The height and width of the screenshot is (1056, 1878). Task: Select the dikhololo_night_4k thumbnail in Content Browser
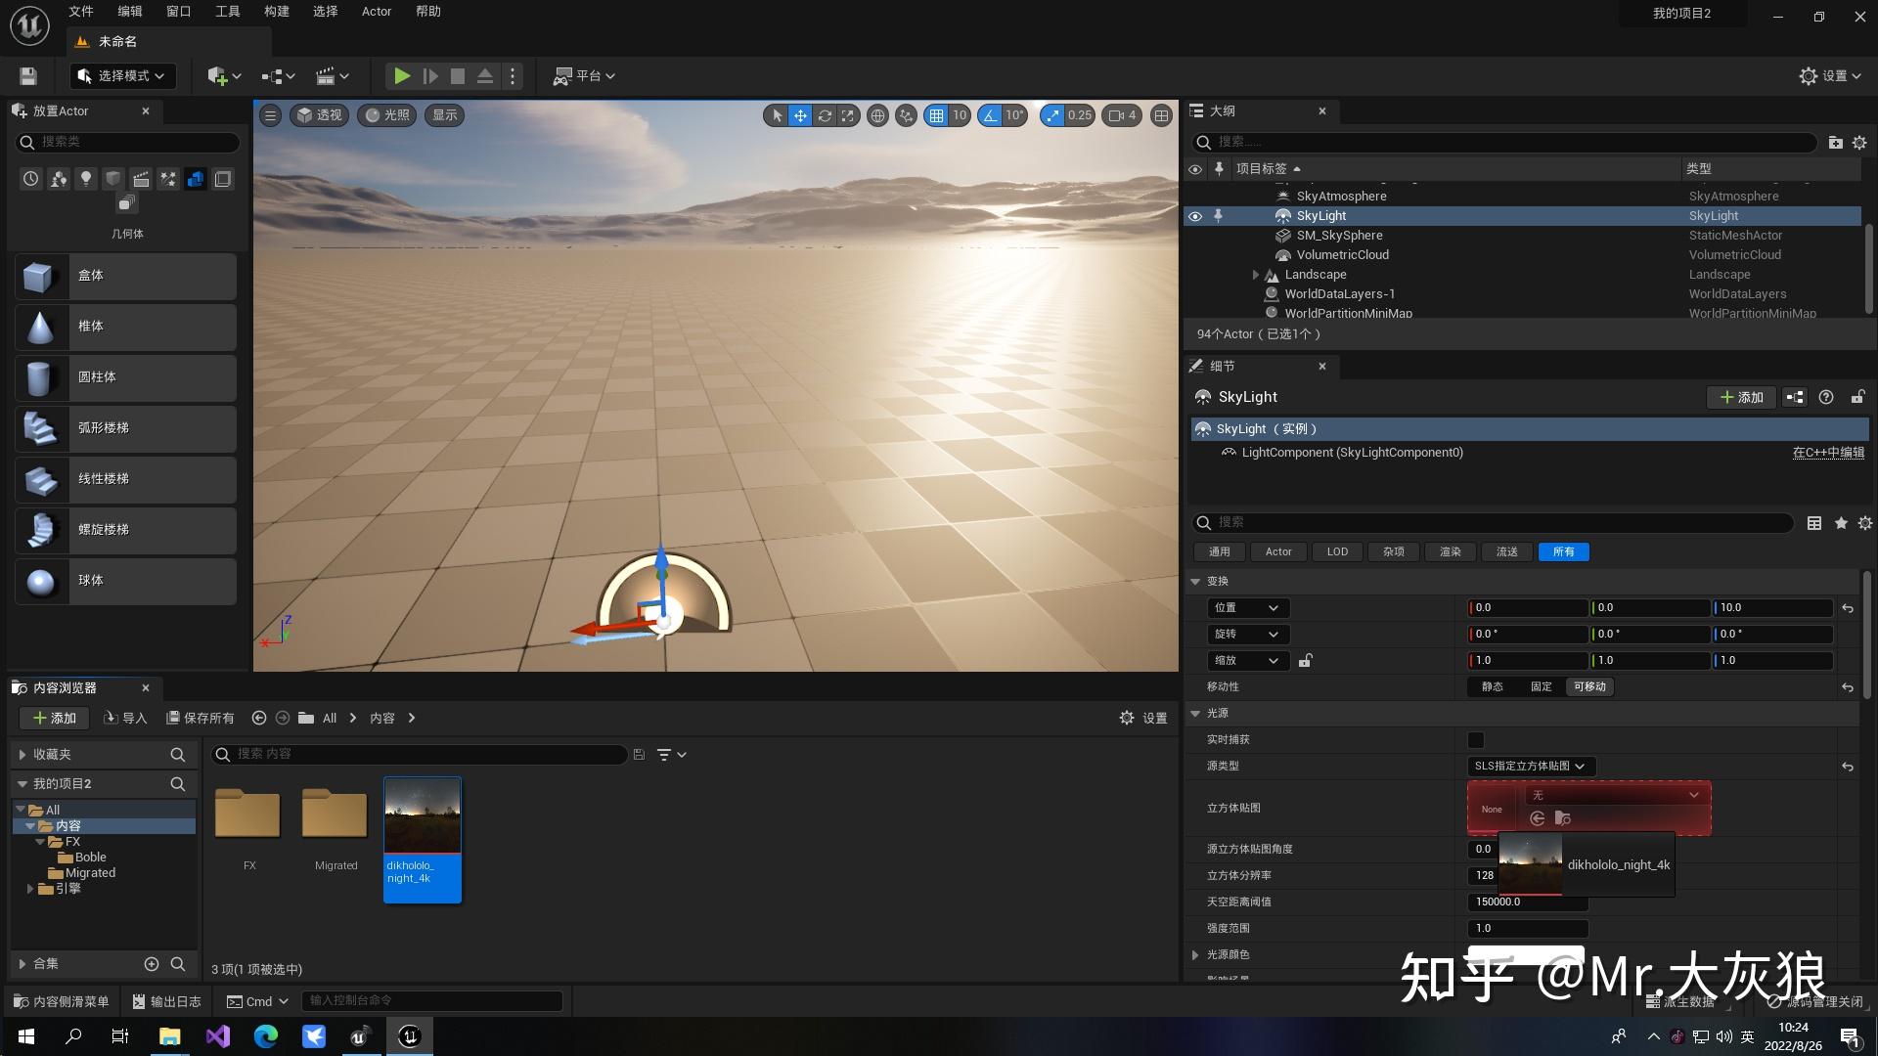click(x=422, y=814)
